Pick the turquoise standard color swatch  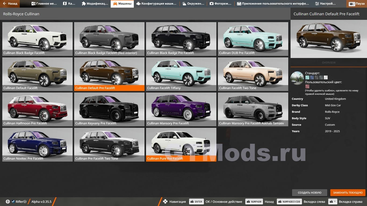[307, 78]
